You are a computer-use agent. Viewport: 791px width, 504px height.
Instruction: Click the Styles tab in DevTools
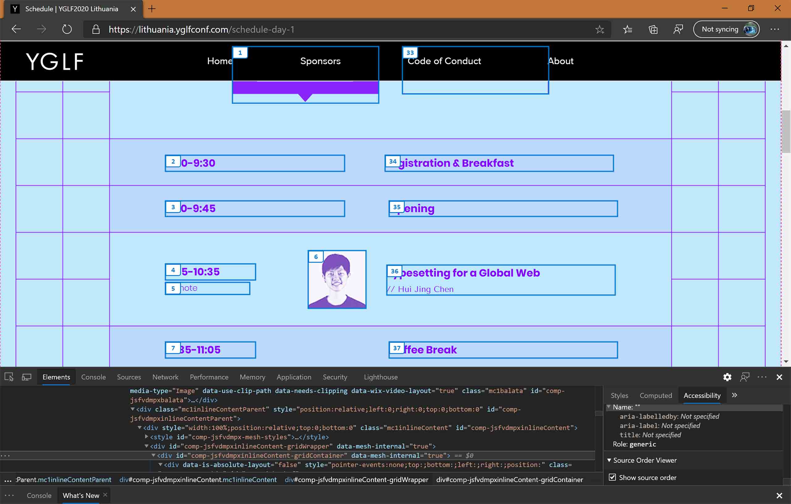point(620,396)
